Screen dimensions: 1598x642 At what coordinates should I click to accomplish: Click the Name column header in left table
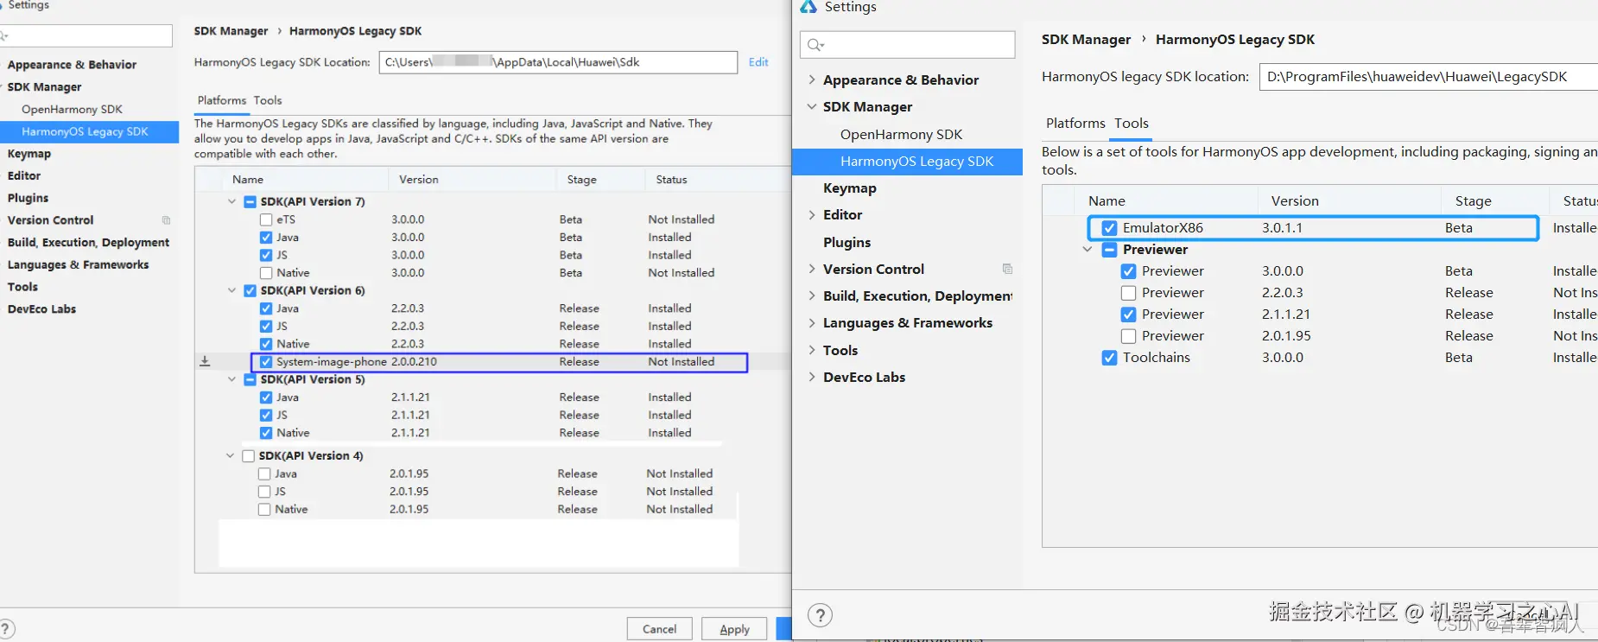(x=247, y=180)
